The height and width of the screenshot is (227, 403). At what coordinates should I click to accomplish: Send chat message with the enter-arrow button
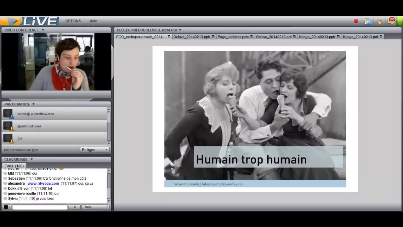(x=75, y=207)
